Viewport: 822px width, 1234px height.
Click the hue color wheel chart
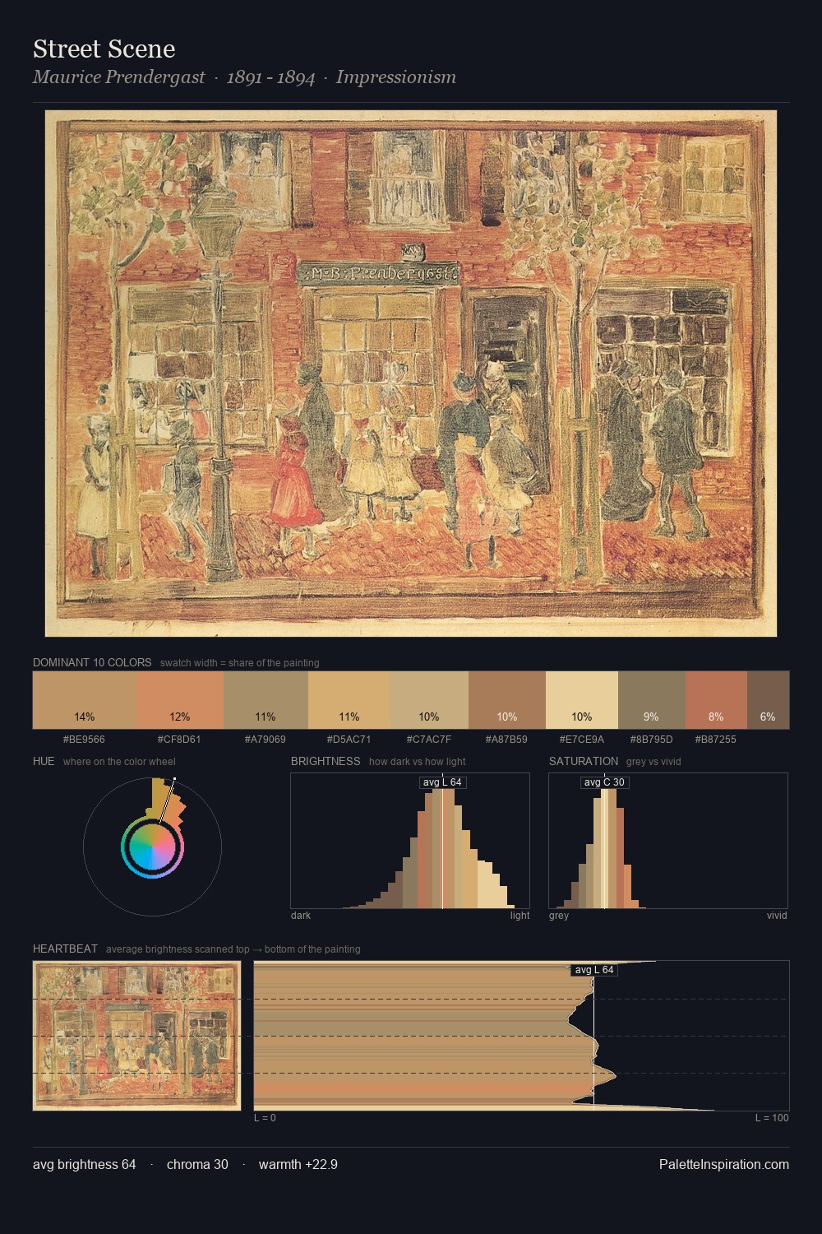pyautogui.click(x=152, y=847)
